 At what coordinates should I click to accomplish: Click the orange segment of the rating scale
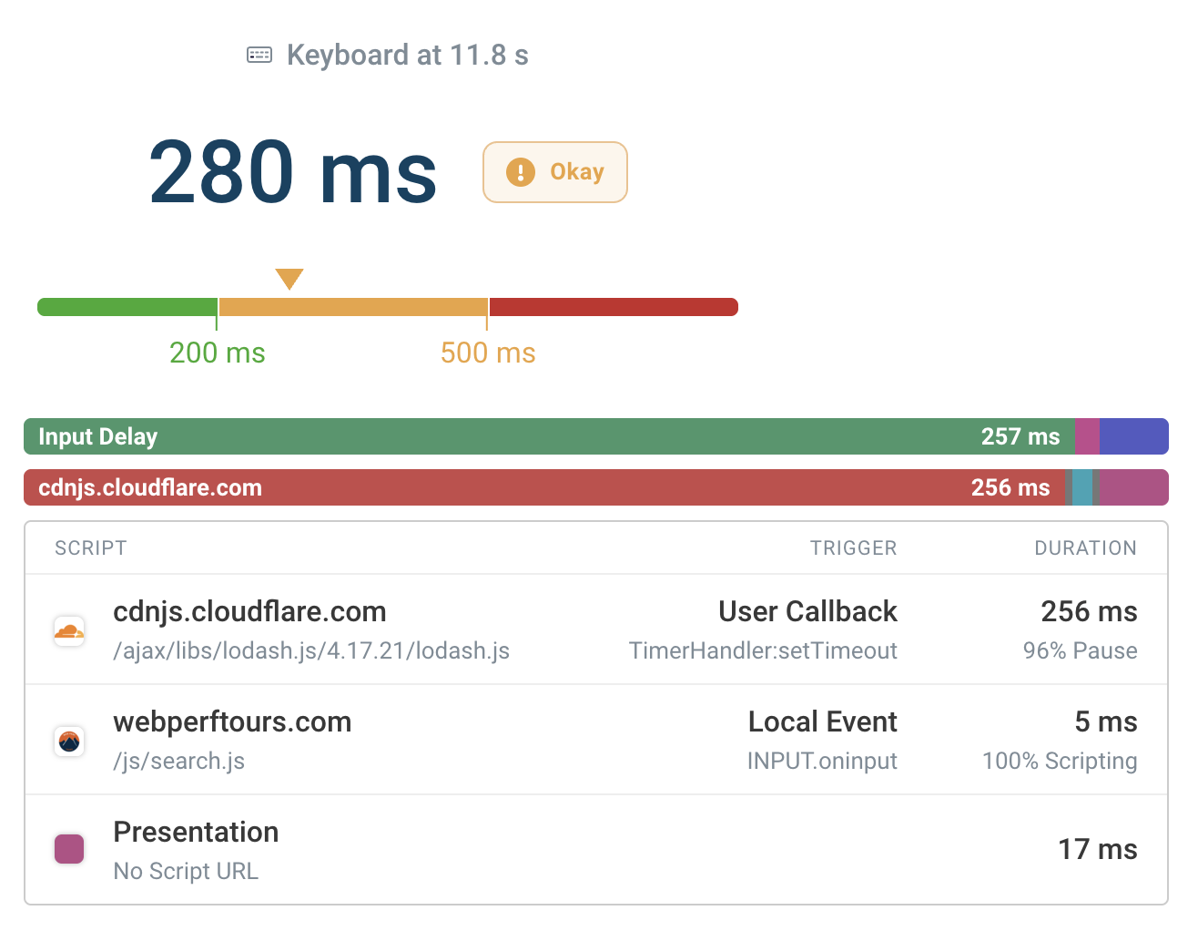[353, 307]
